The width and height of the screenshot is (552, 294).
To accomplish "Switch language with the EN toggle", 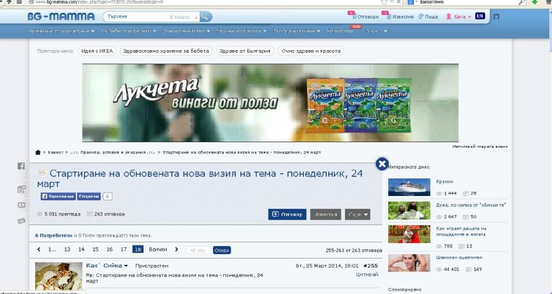I will click(x=480, y=16).
